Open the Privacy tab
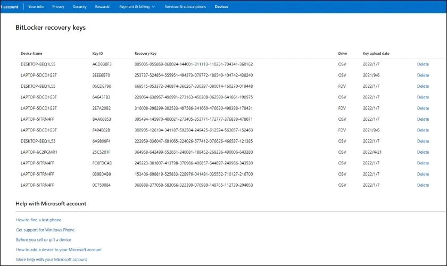Viewport: 447px width, 266px height. (58, 6)
